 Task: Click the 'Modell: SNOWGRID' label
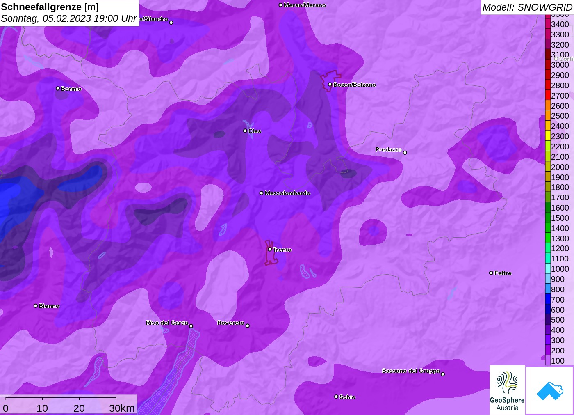pyautogui.click(x=527, y=7)
